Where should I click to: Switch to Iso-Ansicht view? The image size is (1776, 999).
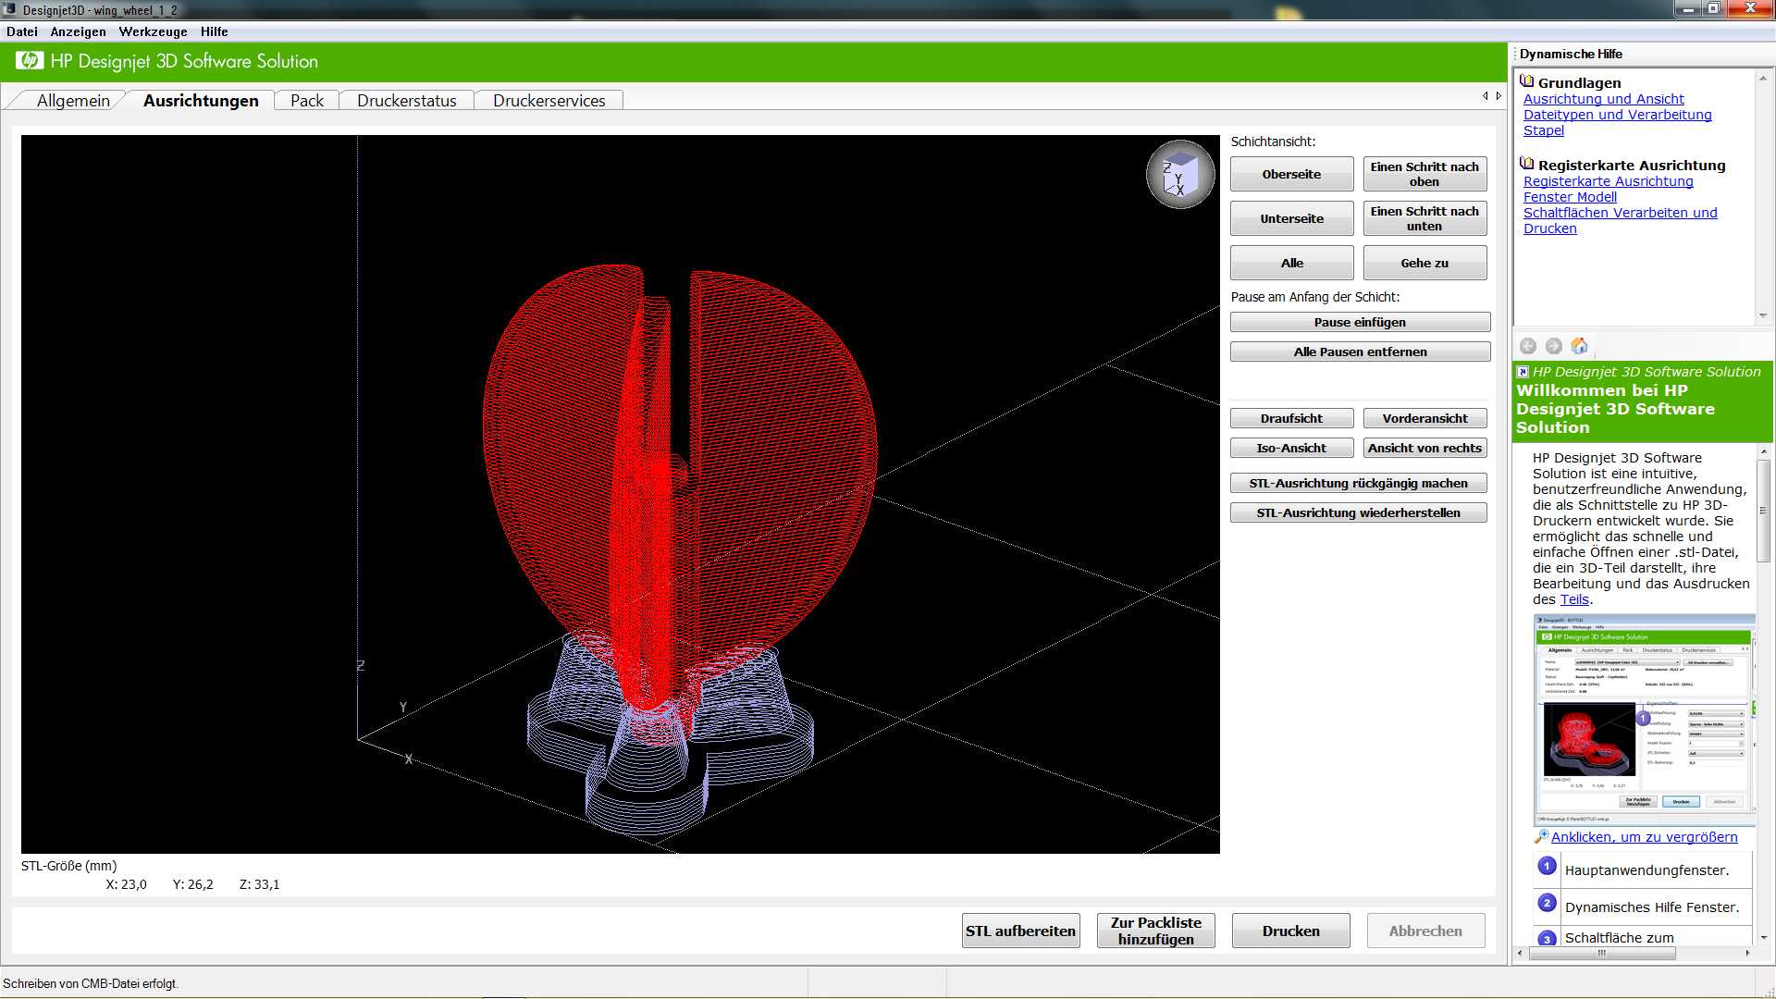click(x=1291, y=448)
